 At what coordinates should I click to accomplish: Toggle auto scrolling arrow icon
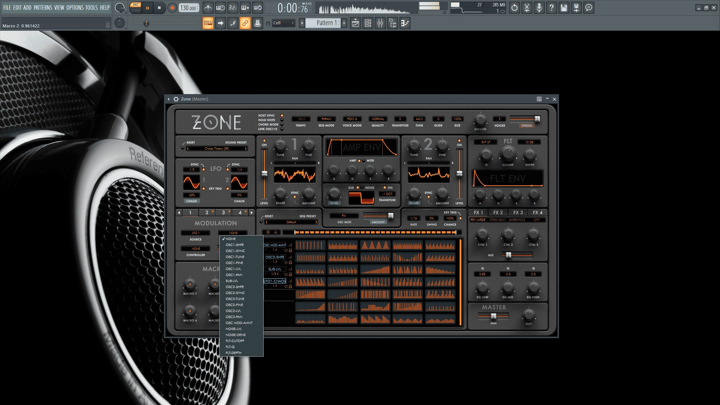(x=220, y=23)
